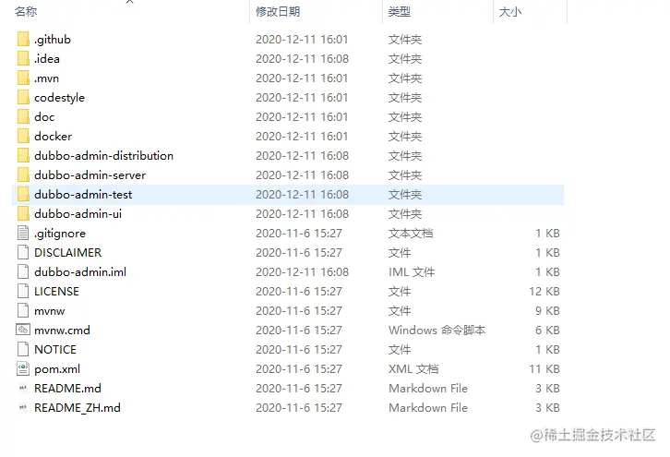Screen dimensions: 670x457
Task: Select the dubbo-admin-test name
Action: pyautogui.click(x=83, y=194)
